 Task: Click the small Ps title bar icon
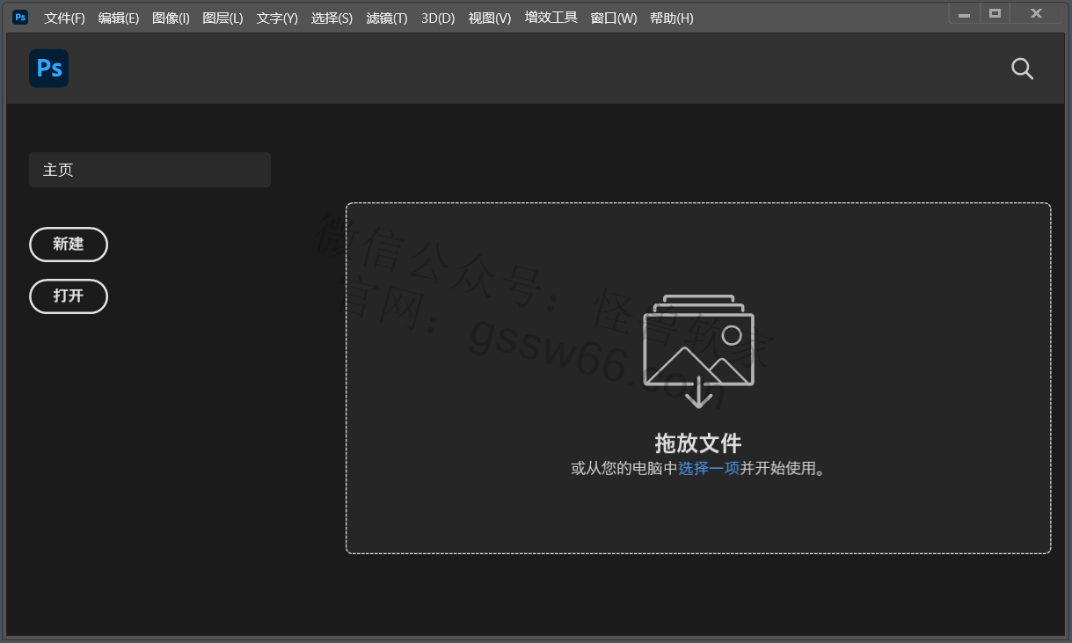point(20,17)
